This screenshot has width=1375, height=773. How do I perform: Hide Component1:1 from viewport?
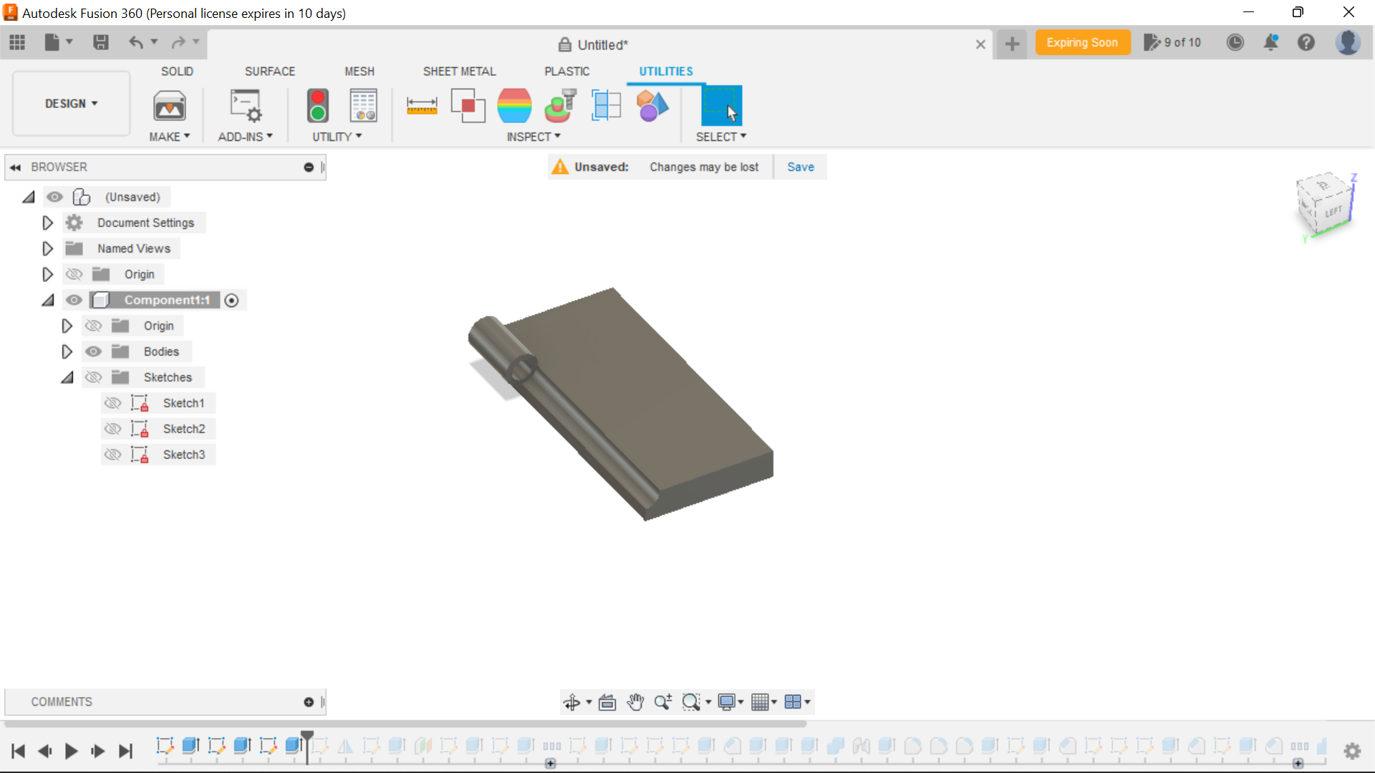click(x=74, y=299)
